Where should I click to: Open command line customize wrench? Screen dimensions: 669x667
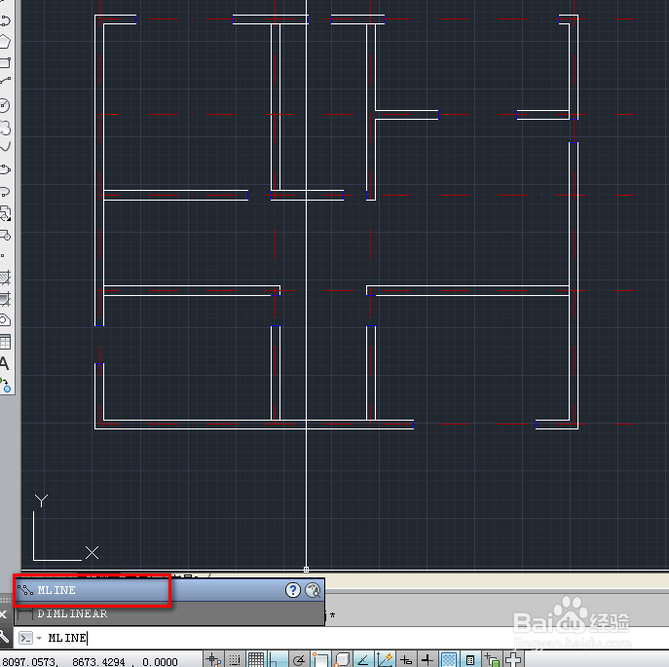pyautogui.click(x=4, y=637)
